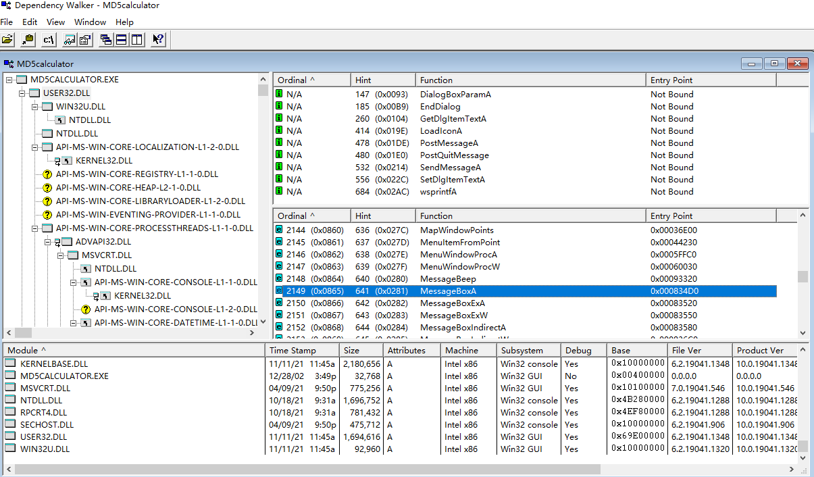814x477 pixels.
Task: Click the question mark icon of API-MS-WIN-CORE-HEAP-L2-1-0.DLL
Action: tap(47, 188)
